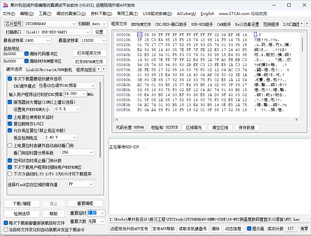Click the right scroll arrow after I/O口配置 tab
Image resolution: width=311 pixels, height=236 pixels.
point(307,24)
